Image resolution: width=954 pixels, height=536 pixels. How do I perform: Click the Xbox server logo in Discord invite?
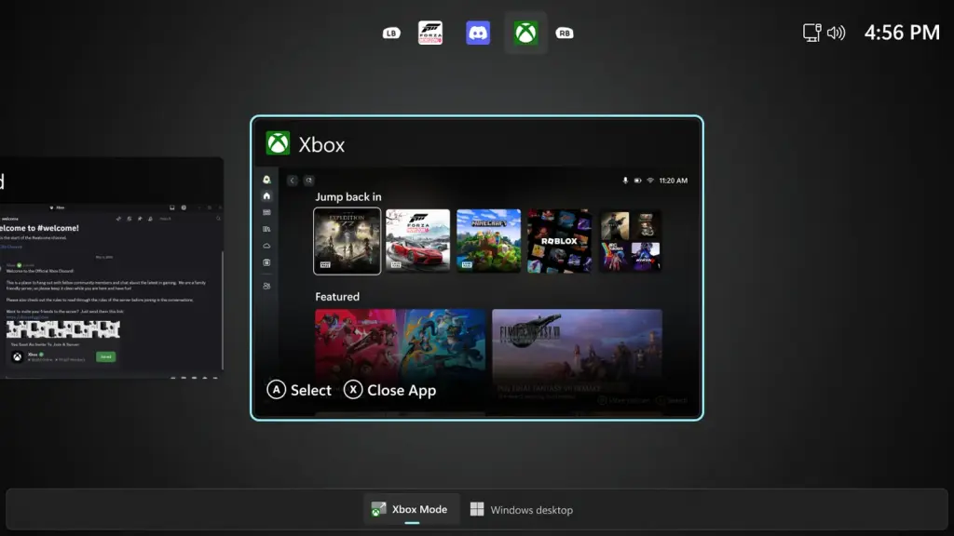click(18, 356)
